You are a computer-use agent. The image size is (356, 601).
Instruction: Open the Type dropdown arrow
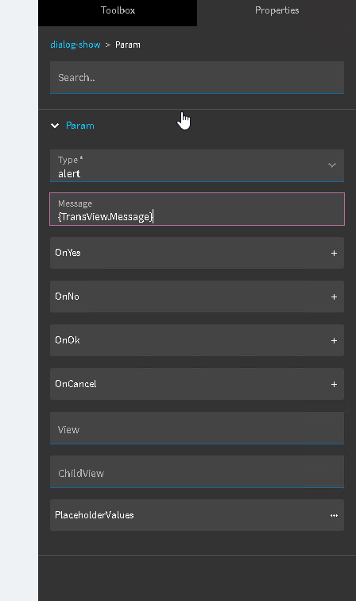pos(332,165)
